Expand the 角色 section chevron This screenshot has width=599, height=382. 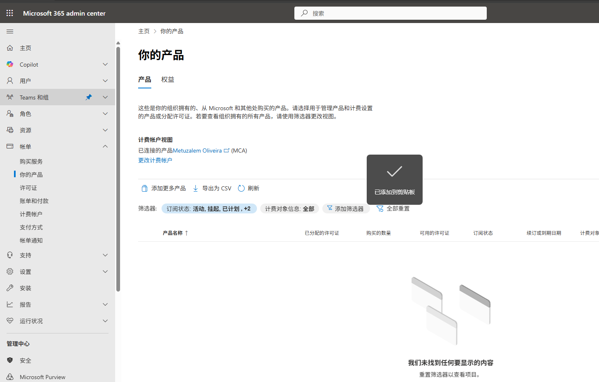point(105,114)
